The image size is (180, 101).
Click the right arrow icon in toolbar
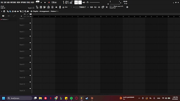click(56, 7)
